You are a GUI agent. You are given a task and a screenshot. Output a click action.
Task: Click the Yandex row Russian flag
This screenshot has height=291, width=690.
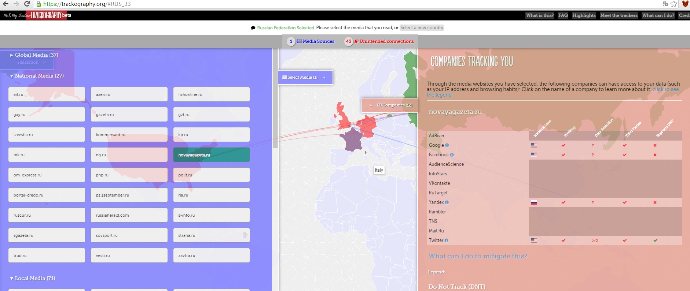[533, 202]
